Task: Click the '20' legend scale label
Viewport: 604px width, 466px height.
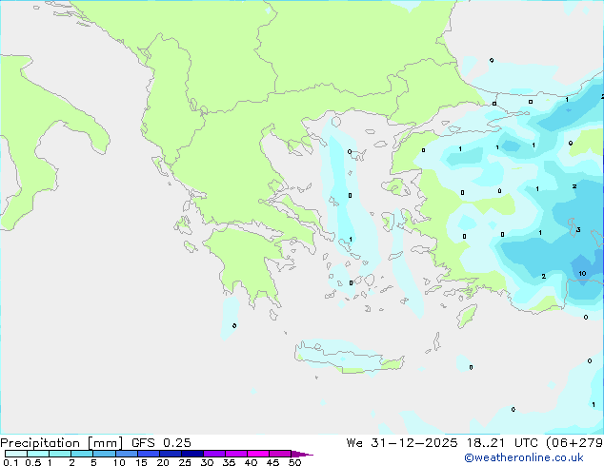Action: click(x=163, y=462)
